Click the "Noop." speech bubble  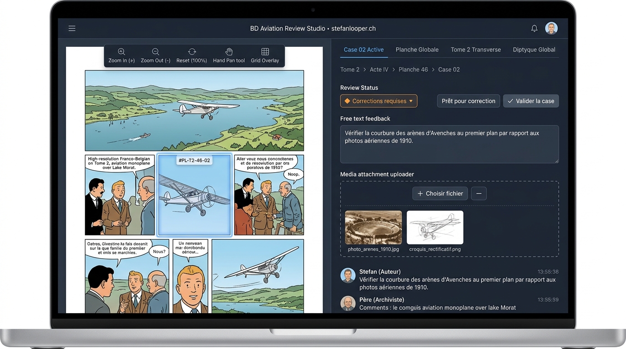click(x=293, y=174)
